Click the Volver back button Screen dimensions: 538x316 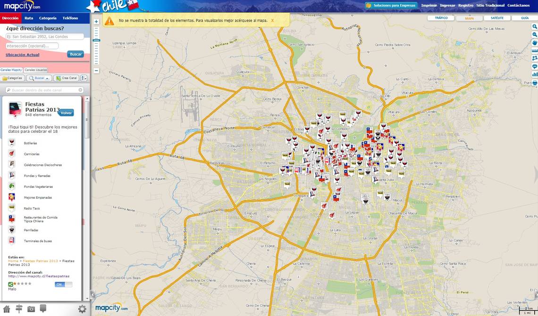pos(66,113)
